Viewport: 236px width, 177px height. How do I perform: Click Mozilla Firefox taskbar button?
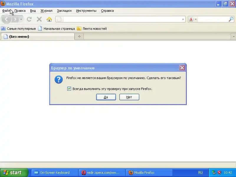coord(149,173)
